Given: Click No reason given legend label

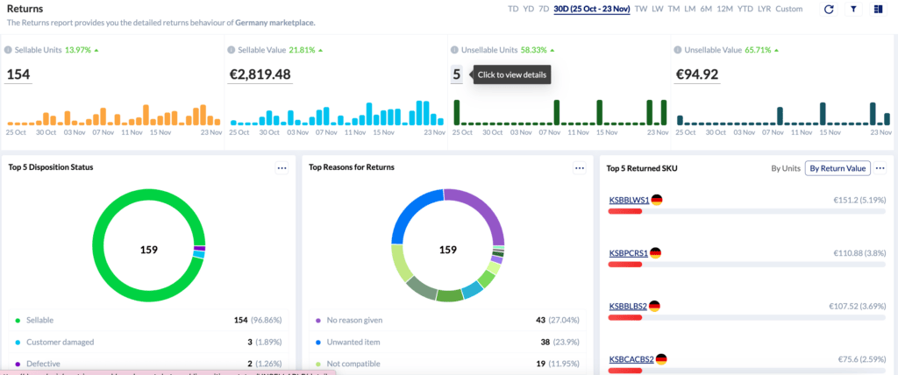Looking at the screenshot, I should coord(354,320).
